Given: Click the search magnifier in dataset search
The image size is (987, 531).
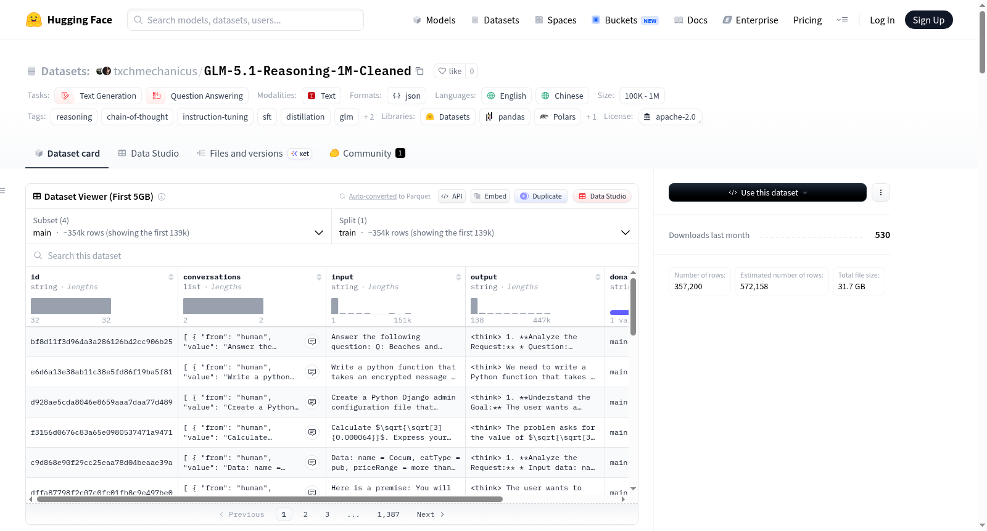Looking at the screenshot, I should [38, 255].
